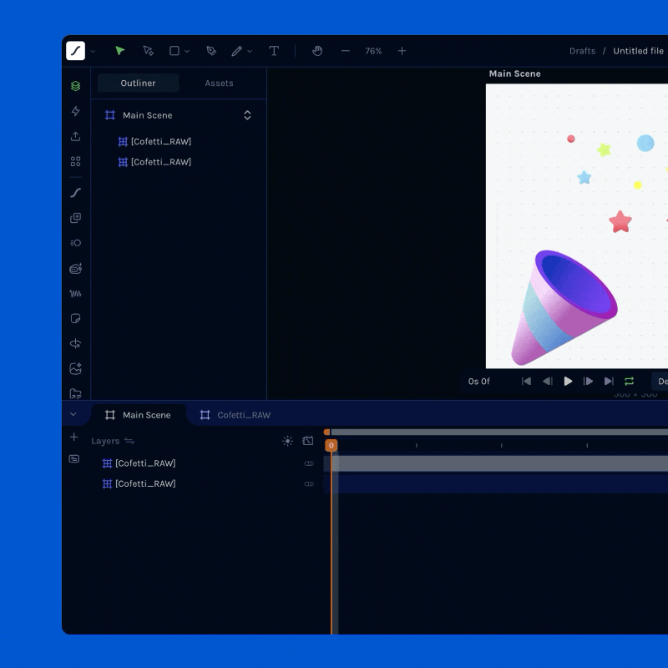
Task: Click the orange playhead marker at 0
Action: tap(331, 446)
